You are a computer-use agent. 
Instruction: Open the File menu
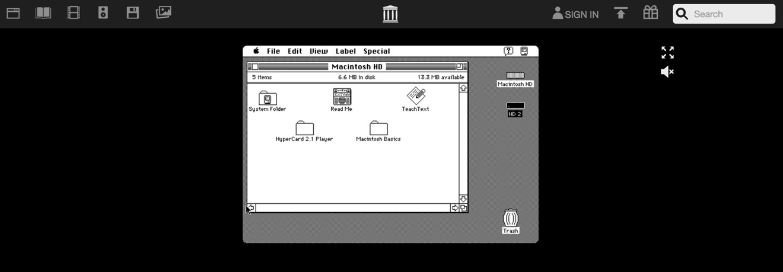point(273,51)
